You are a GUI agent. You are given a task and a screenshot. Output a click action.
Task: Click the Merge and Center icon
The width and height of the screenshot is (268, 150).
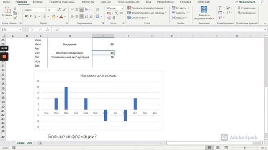[98, 16]
